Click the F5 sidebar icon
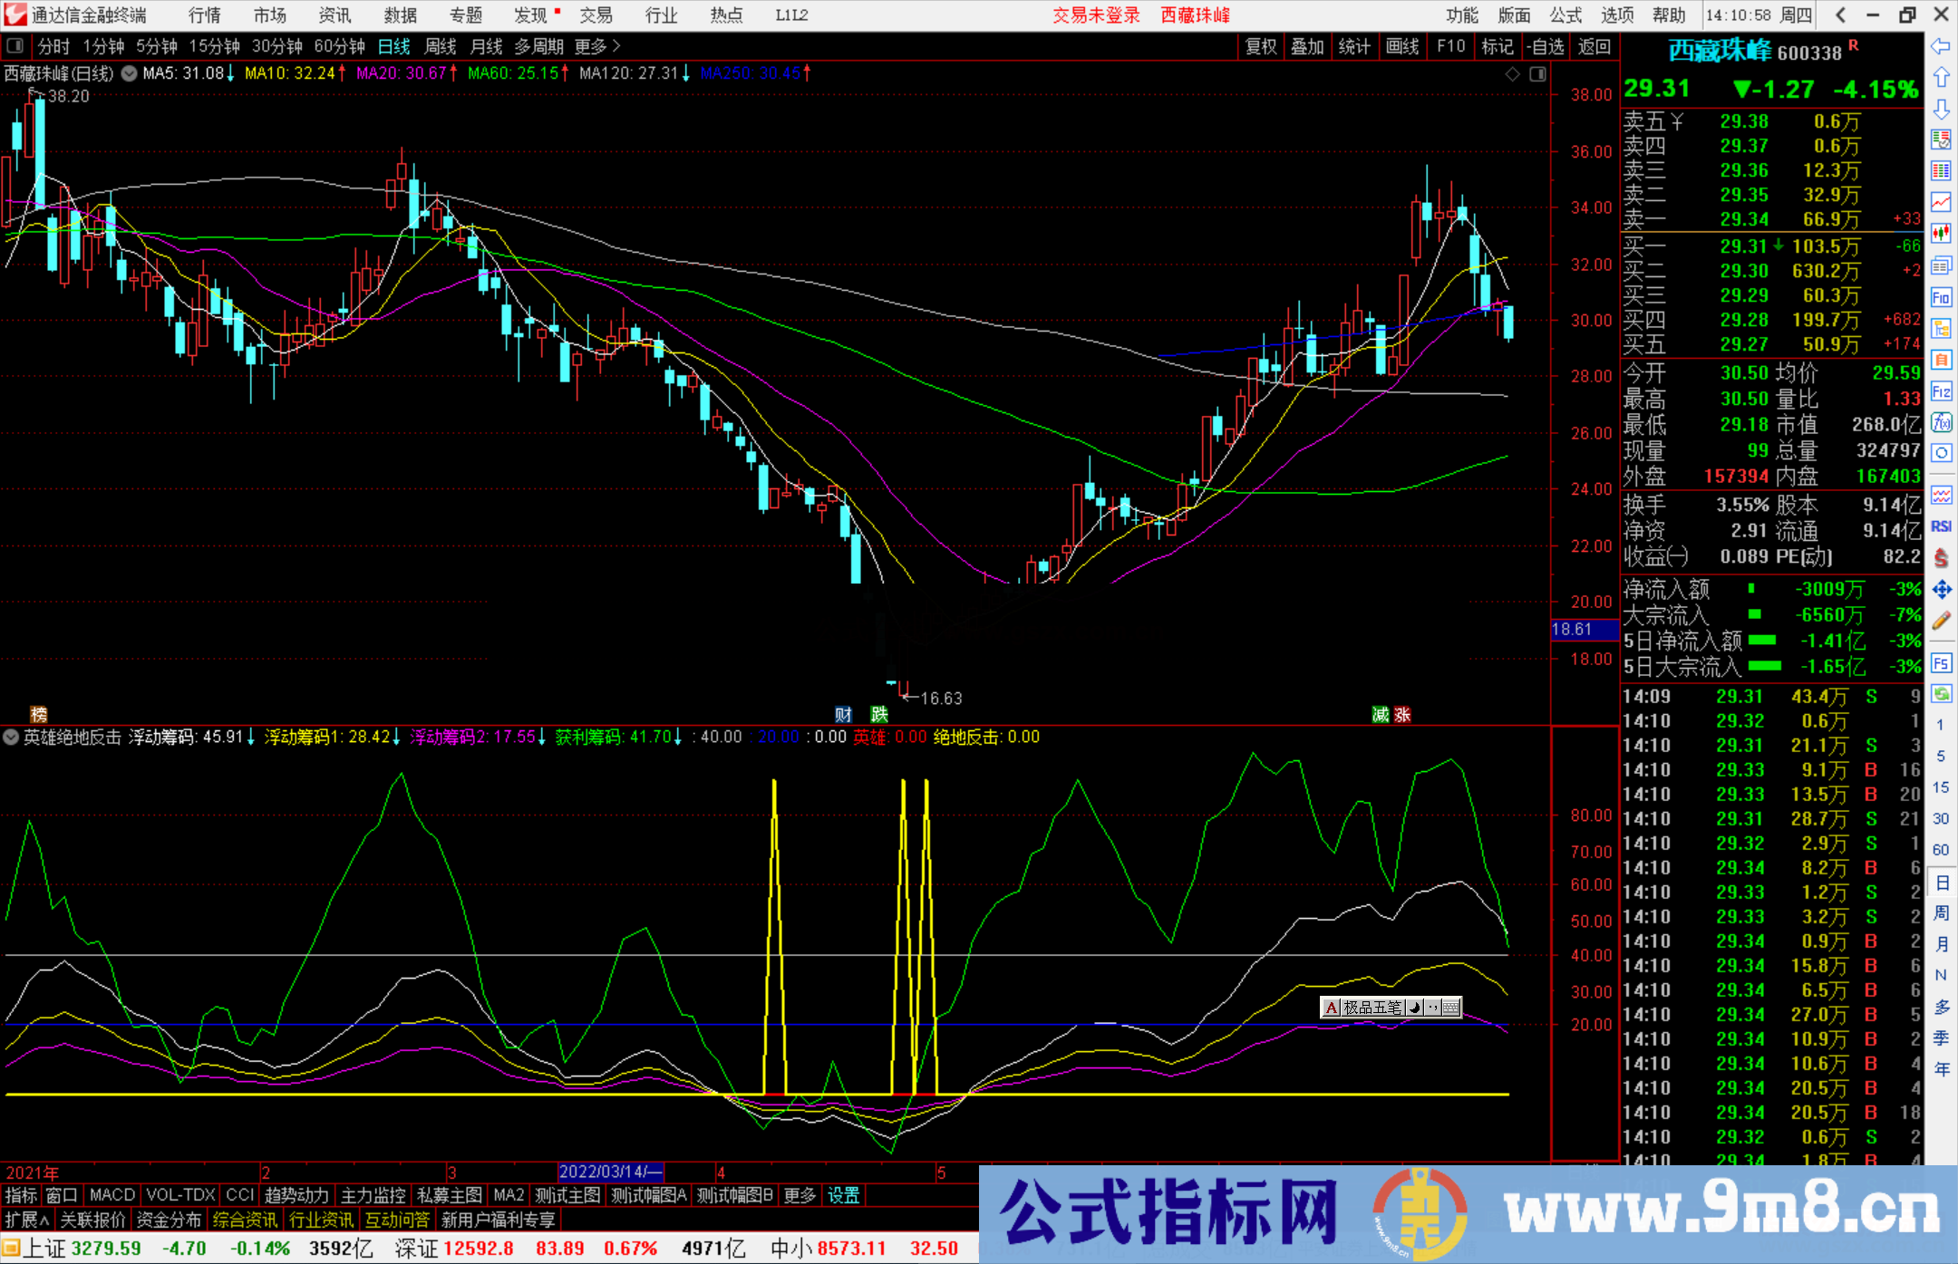 tap(1941, 663)
